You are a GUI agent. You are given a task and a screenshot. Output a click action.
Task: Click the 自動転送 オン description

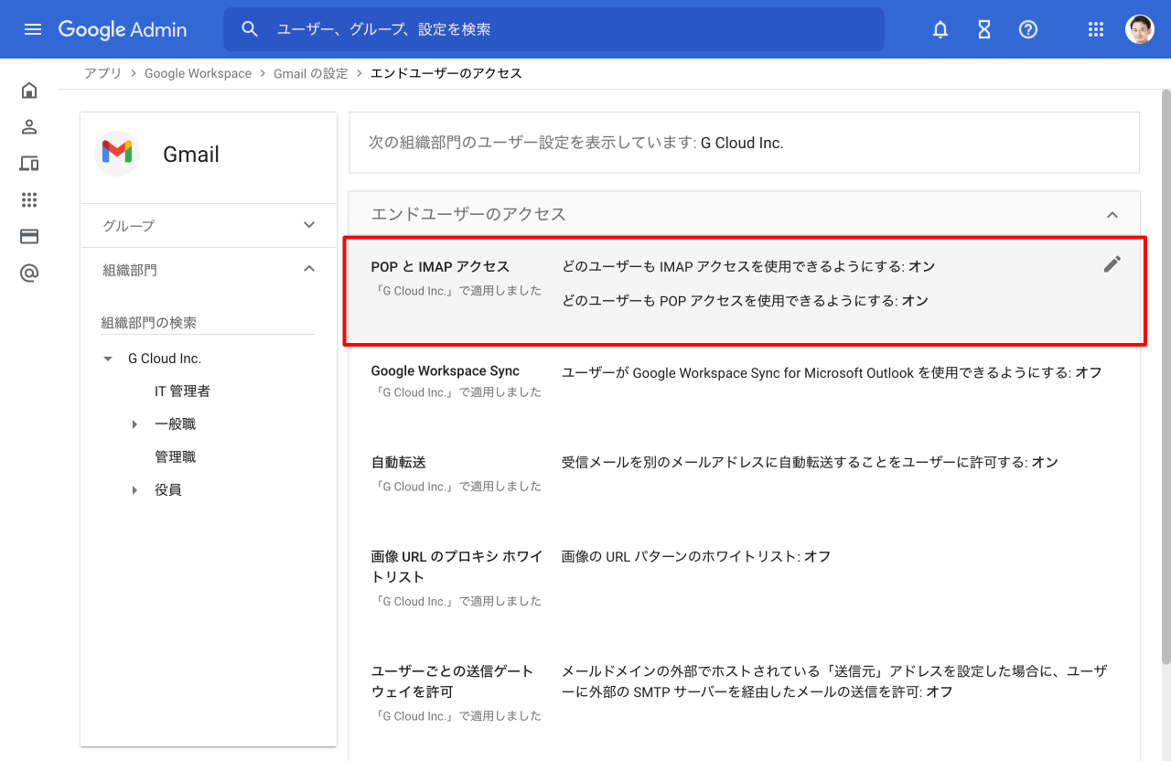[810, 463]
